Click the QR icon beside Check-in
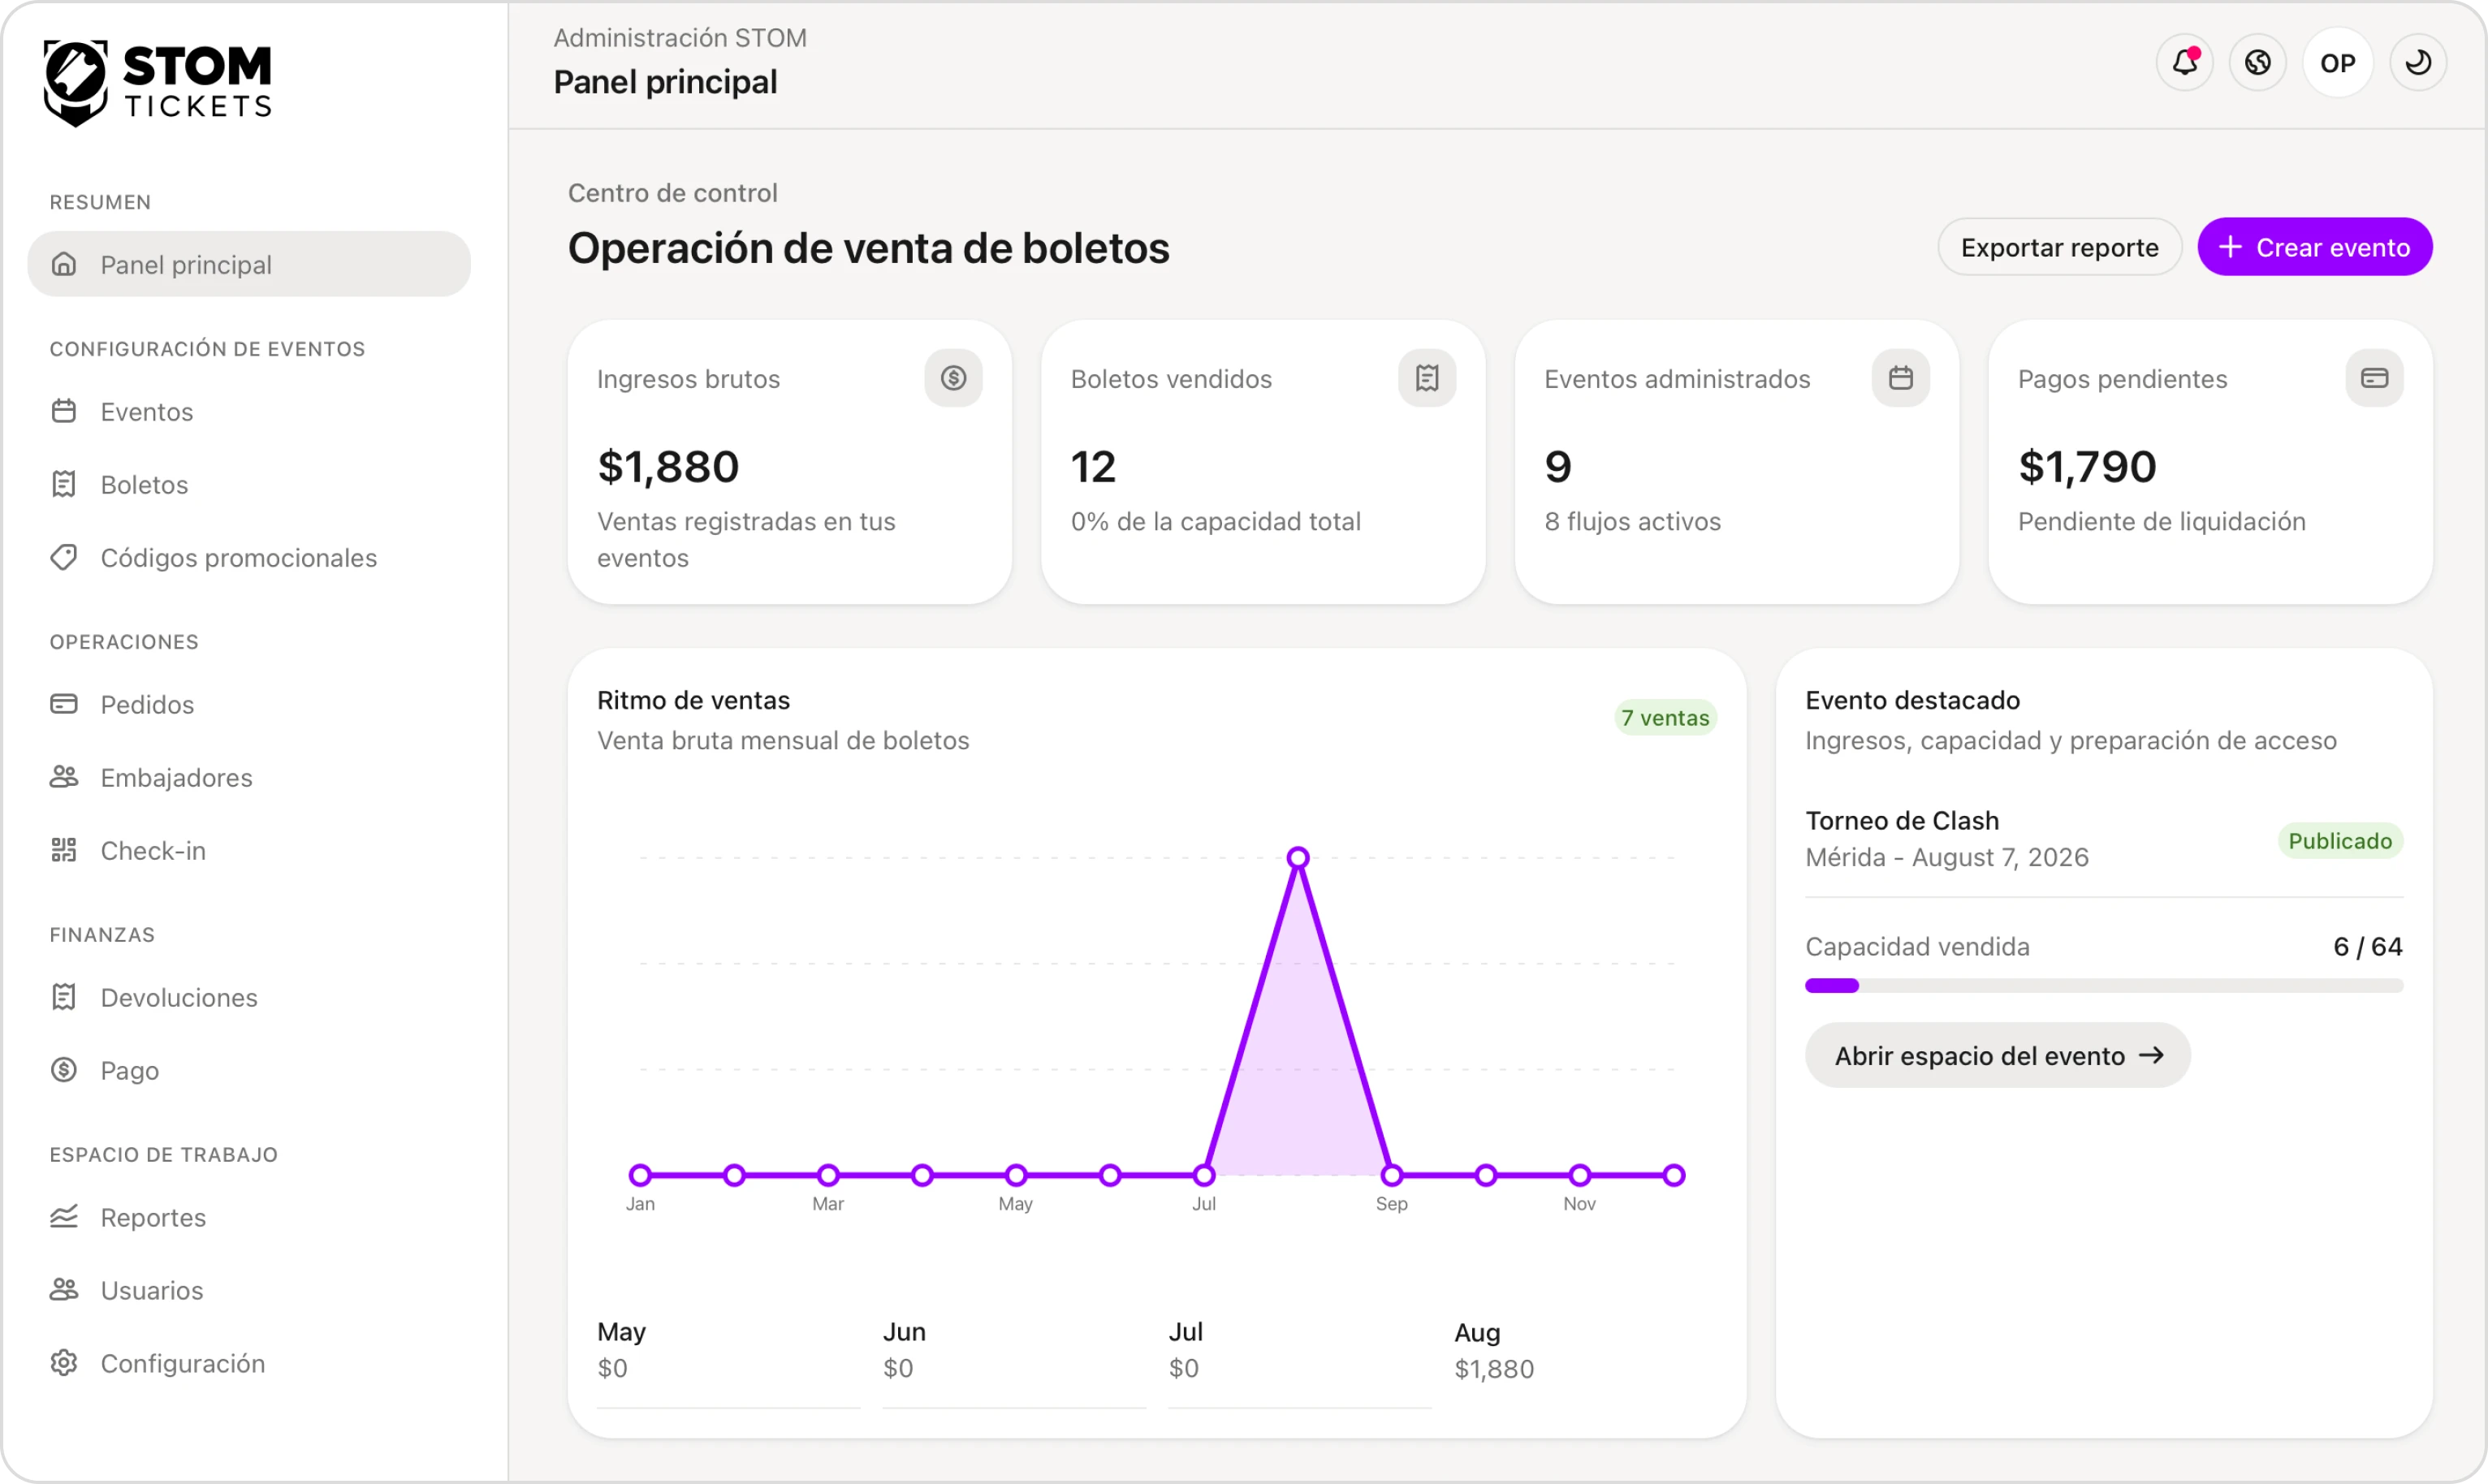This screenshot has height=1484, width=2488. pos(64,850)
